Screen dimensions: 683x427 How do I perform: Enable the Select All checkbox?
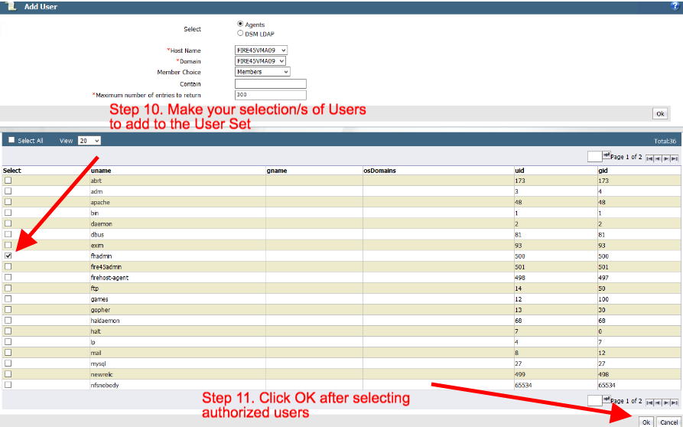pos(11,141)
